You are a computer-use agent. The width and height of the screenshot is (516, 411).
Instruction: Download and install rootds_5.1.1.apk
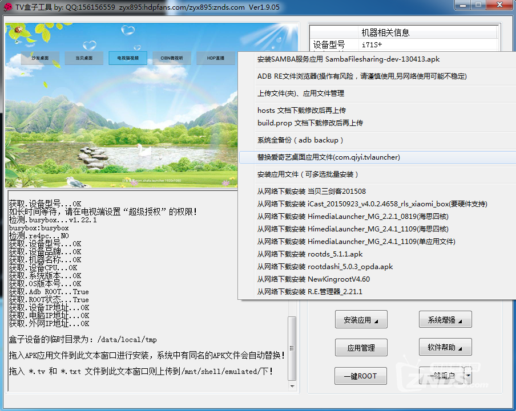tap(310, 254)
